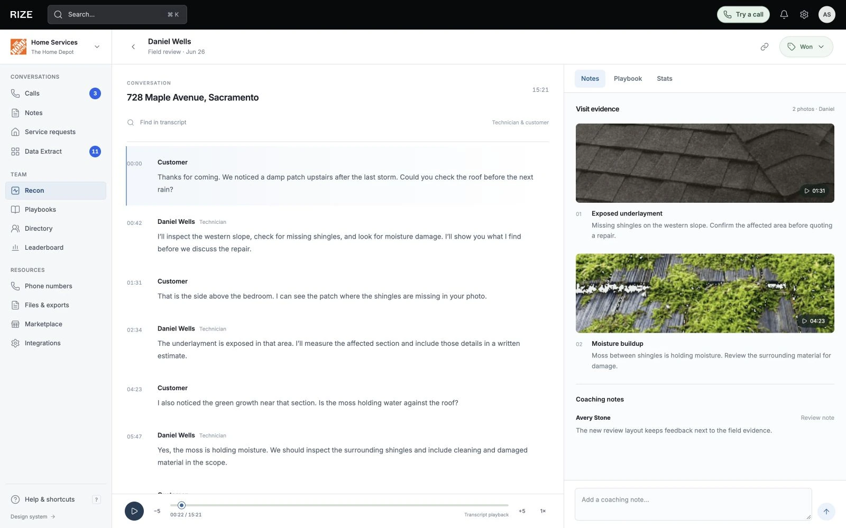Viewport: 846px width, 528px height.
Task: Open the Moisture buildup moss photo
Action: click(x=705, y=294)
